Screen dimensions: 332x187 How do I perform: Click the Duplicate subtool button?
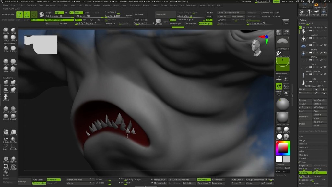(305, 117)
